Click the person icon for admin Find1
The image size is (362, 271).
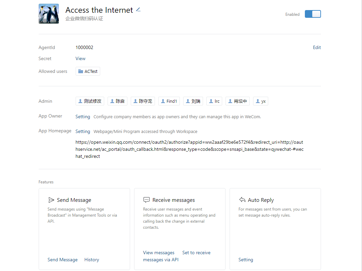tap(163, 101)
